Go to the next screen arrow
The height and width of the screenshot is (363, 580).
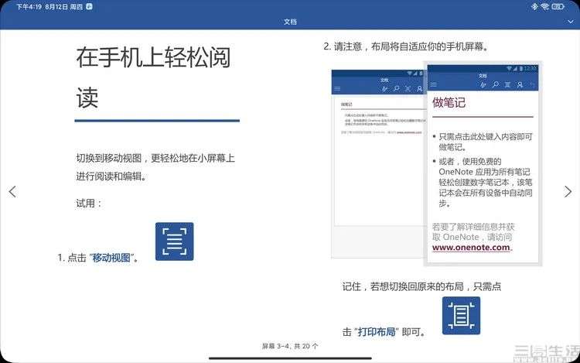coord(568,191)
